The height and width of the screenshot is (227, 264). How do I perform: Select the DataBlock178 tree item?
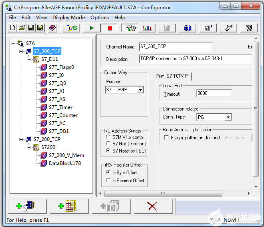tap(65, 163)
